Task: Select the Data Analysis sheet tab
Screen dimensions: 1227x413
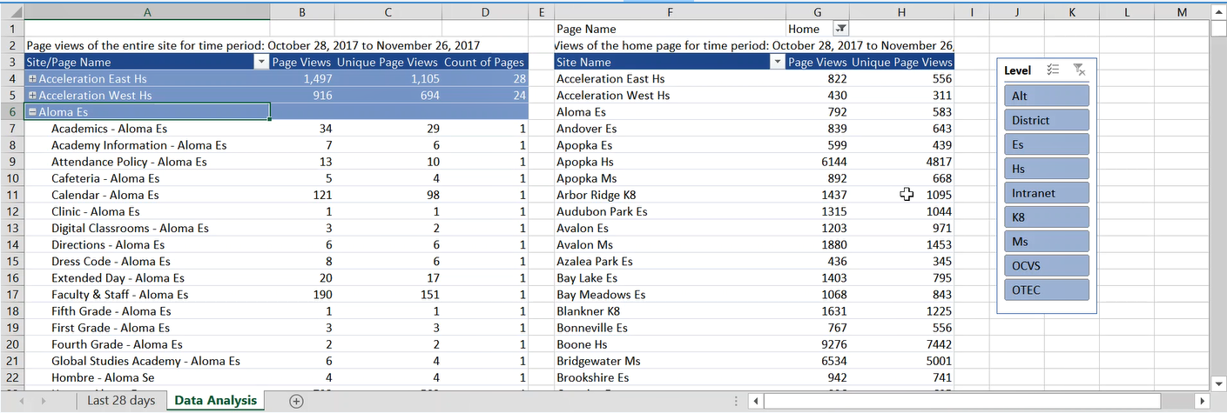Action: point(216,401)
